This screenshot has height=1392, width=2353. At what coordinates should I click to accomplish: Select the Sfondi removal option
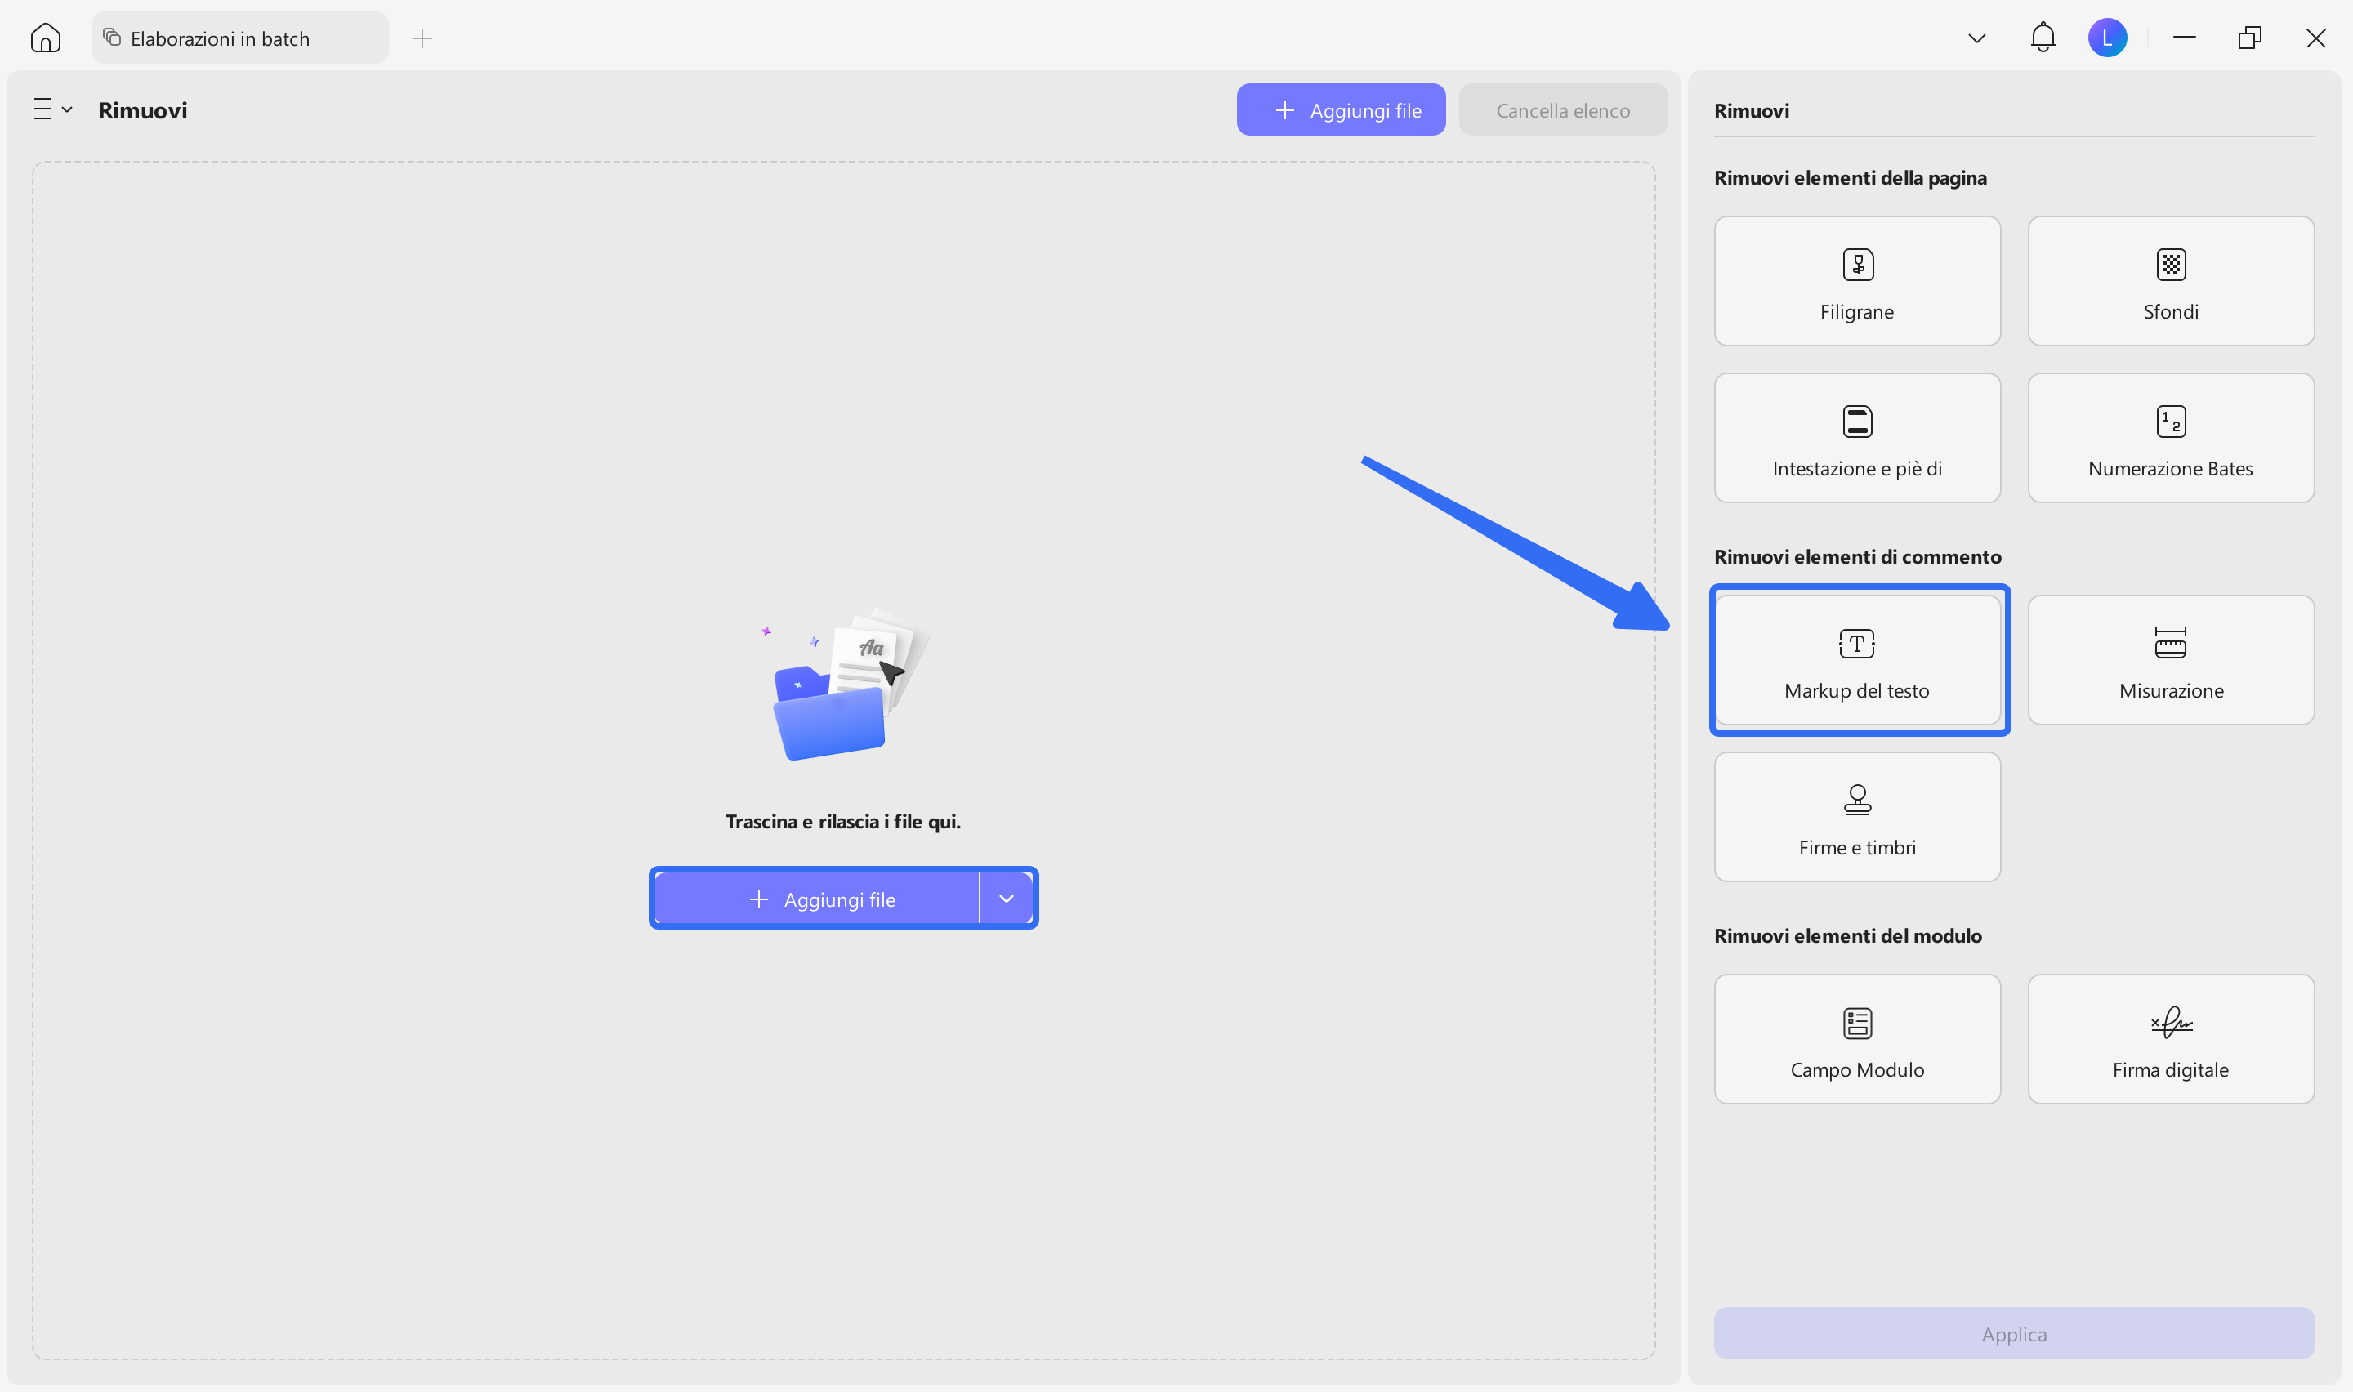pyautogui.click(x=2170, y=280)
